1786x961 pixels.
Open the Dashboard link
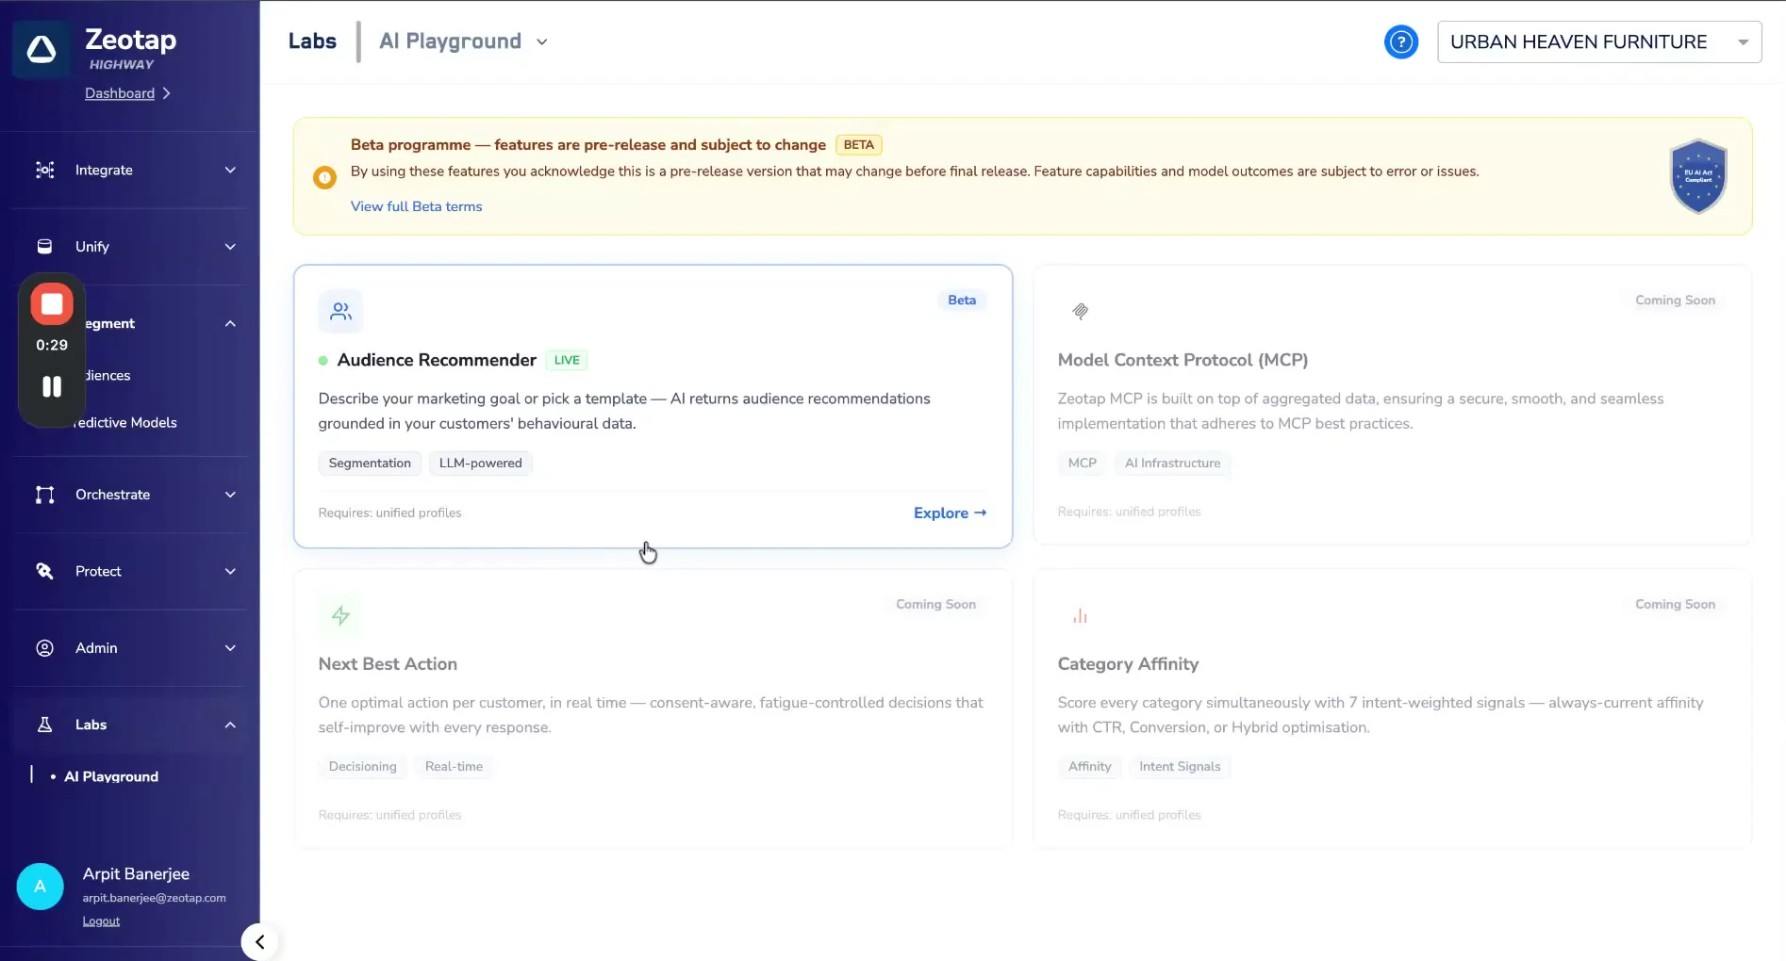click(x=120, y=93)
